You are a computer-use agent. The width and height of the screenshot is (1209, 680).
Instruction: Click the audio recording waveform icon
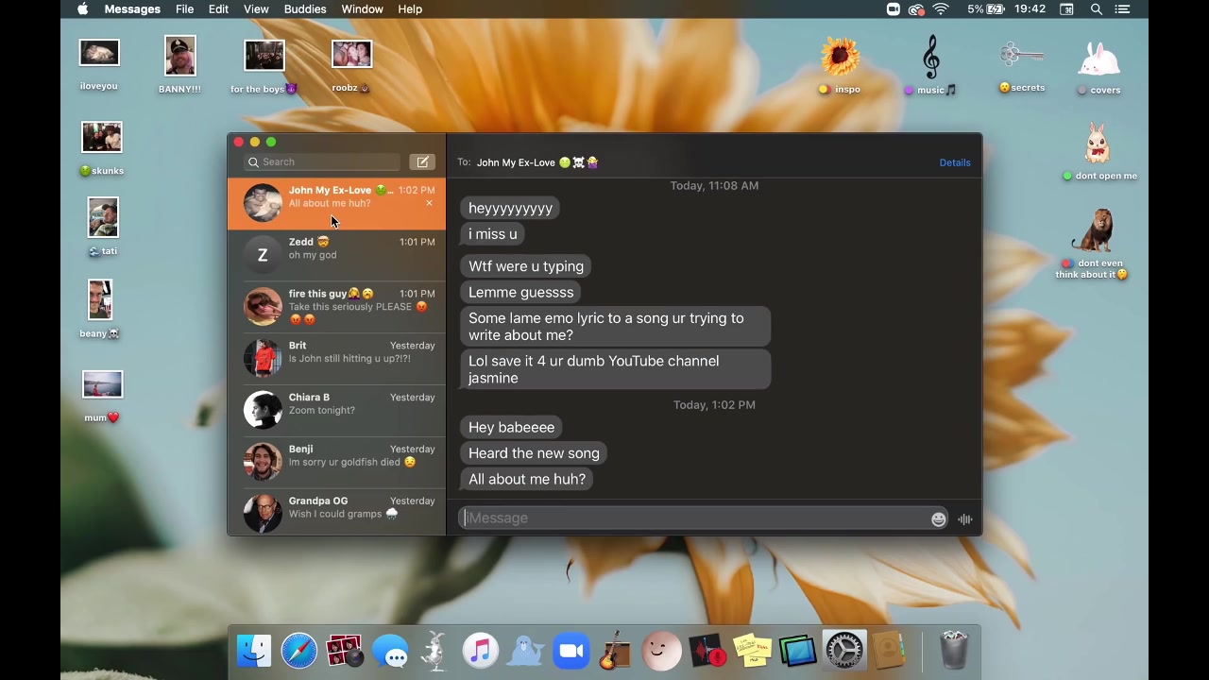pyautogui.click(x=964, y=518)
